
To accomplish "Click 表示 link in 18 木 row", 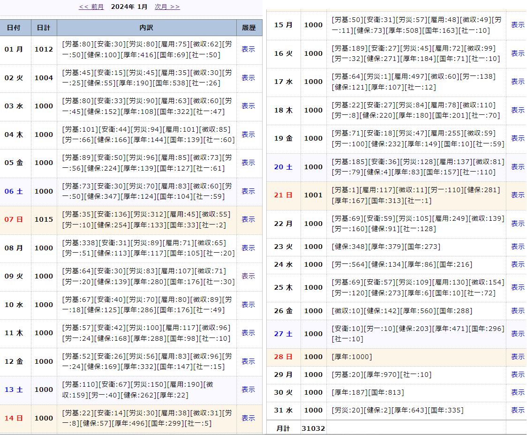I will pos(518,111).
